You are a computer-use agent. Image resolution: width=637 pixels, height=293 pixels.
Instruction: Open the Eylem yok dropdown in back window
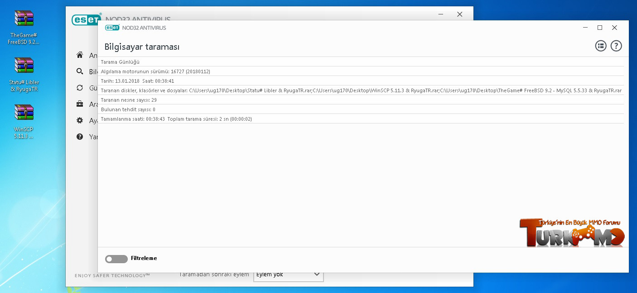289,274
